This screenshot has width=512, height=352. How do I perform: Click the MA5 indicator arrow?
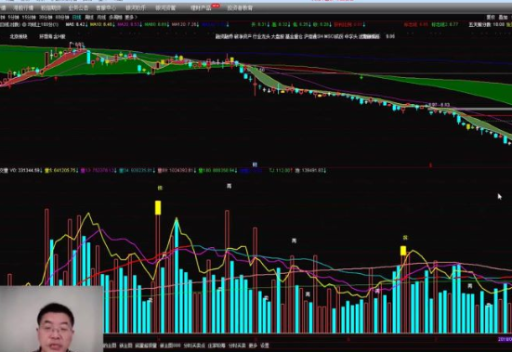(x=86, y=24)
